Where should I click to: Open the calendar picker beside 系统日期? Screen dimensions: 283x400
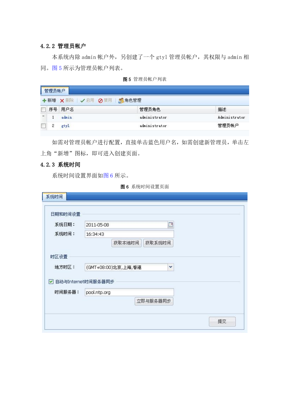[x=171, y=224]
